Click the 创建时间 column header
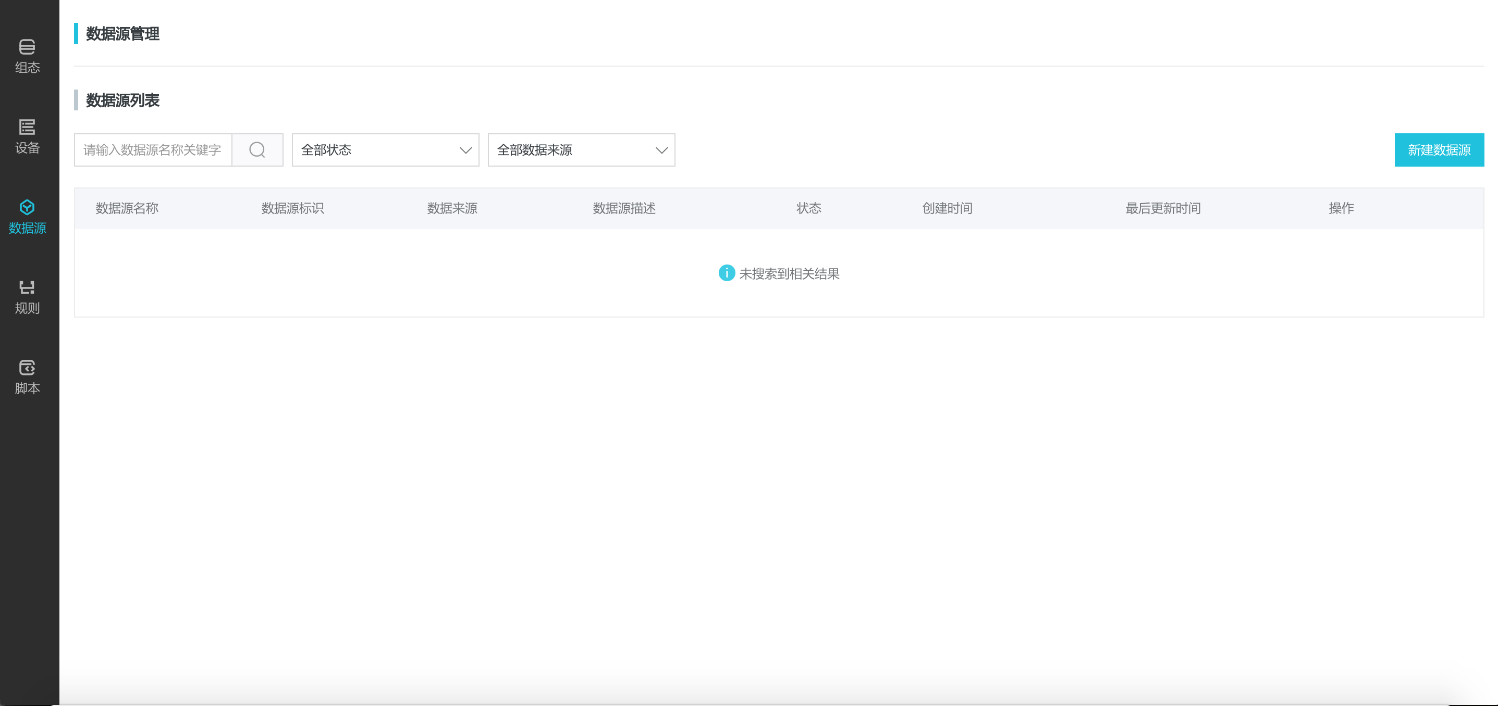1498x706 pixels. pos(947,208)
